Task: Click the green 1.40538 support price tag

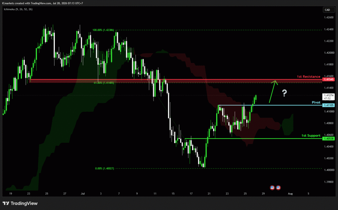Action: click(x=328, y=139)
